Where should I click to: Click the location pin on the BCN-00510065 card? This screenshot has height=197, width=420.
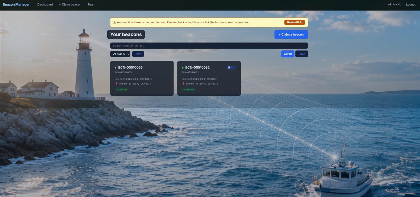[116, 84]
